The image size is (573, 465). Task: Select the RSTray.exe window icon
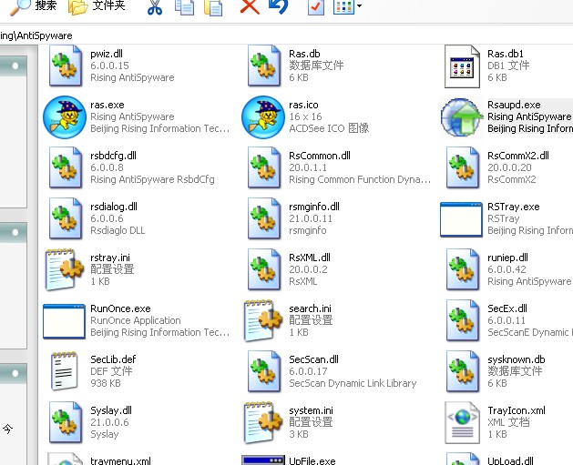tap(461, 219)
